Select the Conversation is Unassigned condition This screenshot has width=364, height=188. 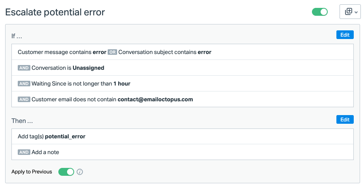[x=68, y=68]
